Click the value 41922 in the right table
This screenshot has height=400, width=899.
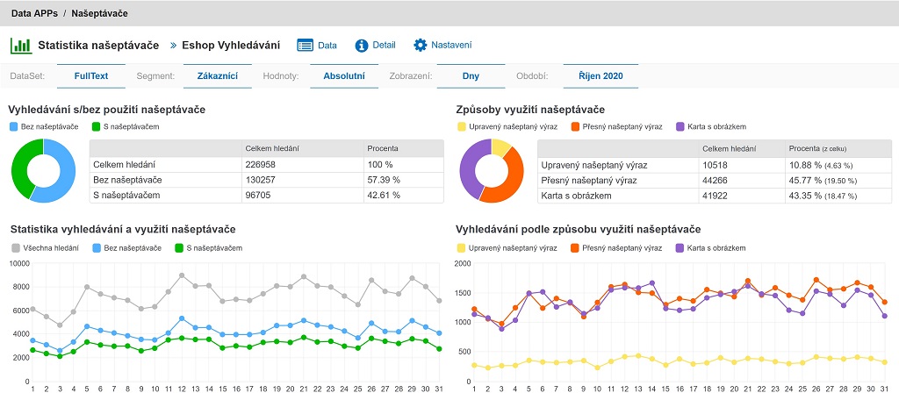pyautogui.click(x=714, y=196)
